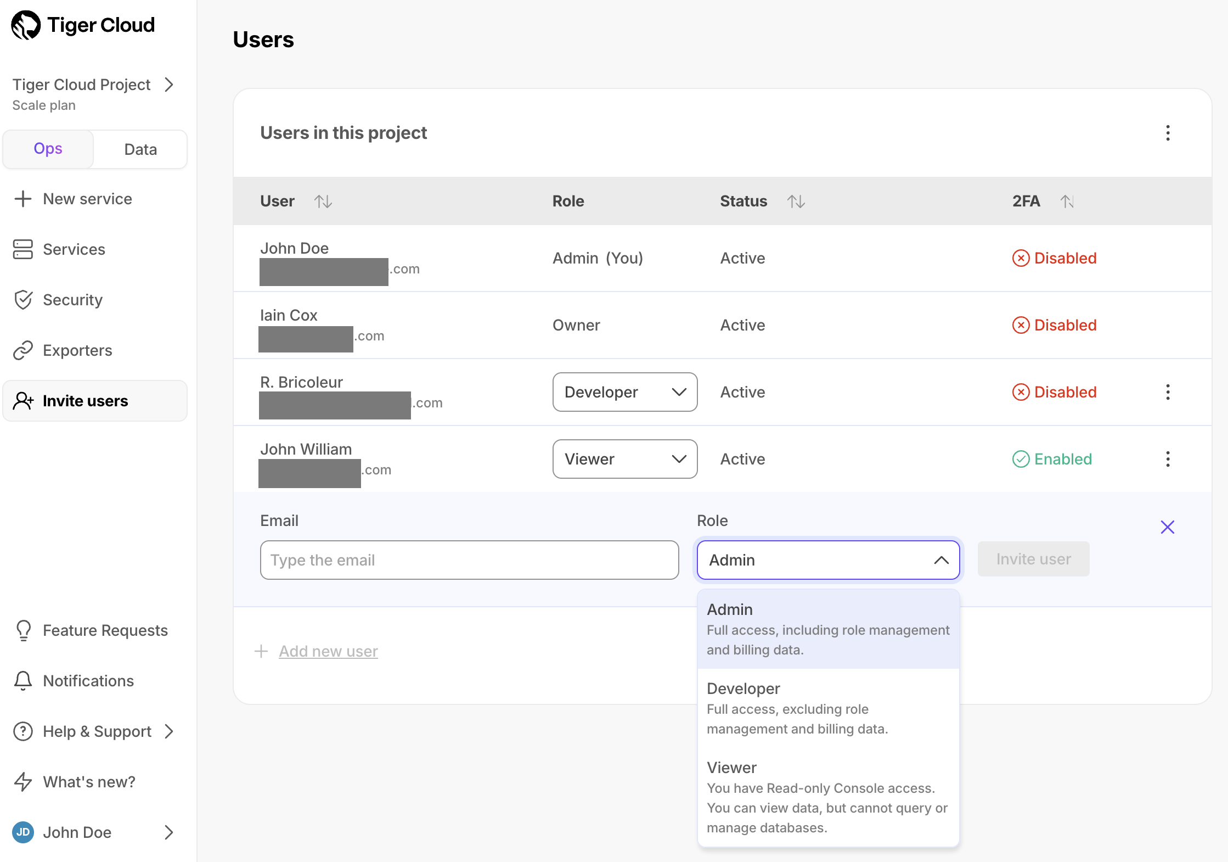Click the Disabled 2FA icon for Iain Cox
The image size is (1228, 862).
tap(1021, 325)
